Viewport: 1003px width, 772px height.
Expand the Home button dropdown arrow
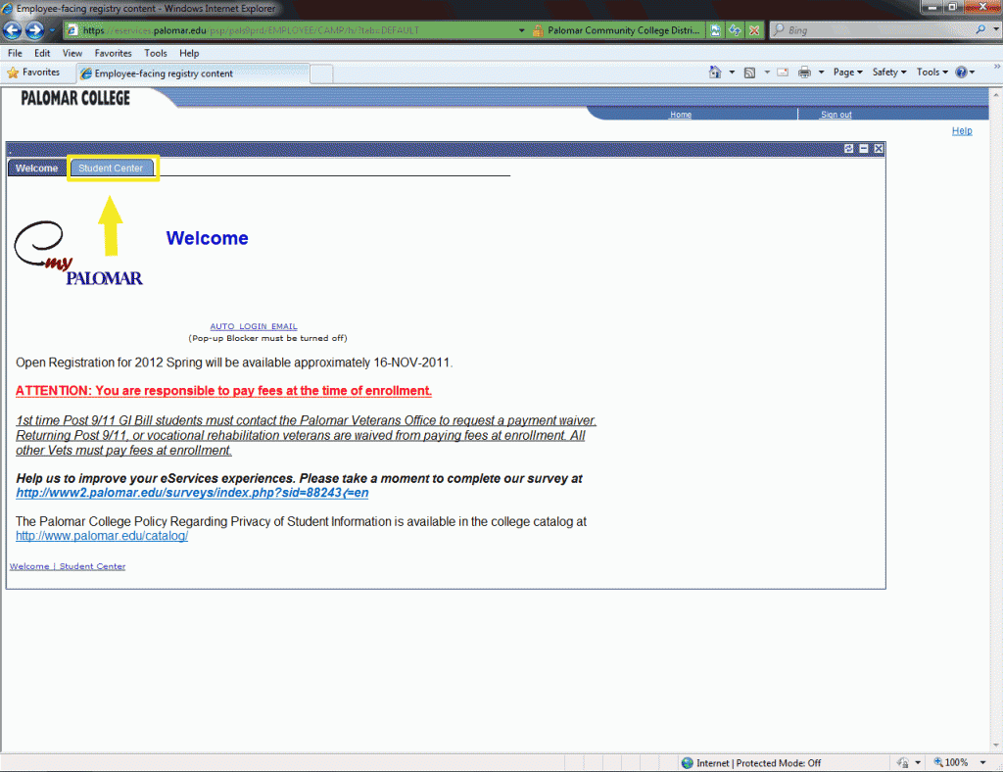[732, 72]
